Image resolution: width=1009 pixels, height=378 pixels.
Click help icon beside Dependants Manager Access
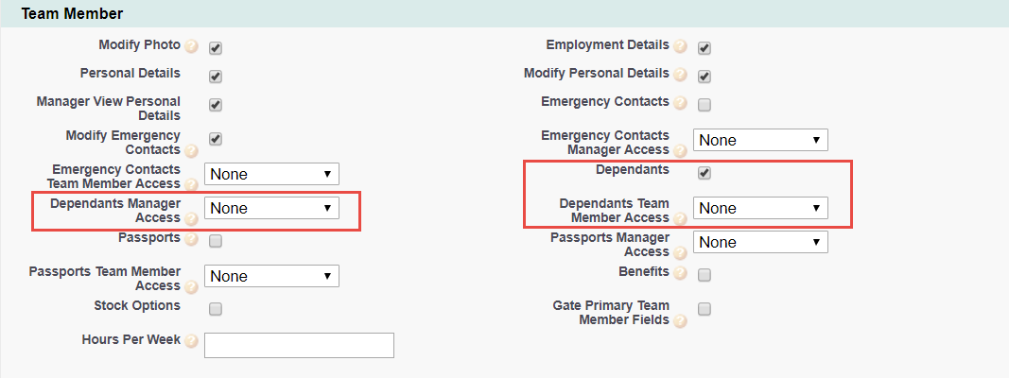pos(191,220)
